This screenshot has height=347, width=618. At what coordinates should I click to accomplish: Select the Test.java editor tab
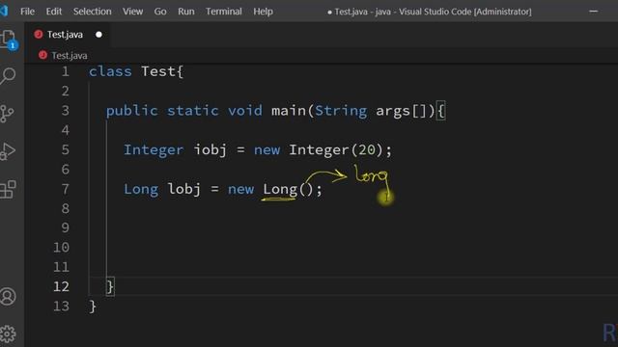[x=68, y=35]
